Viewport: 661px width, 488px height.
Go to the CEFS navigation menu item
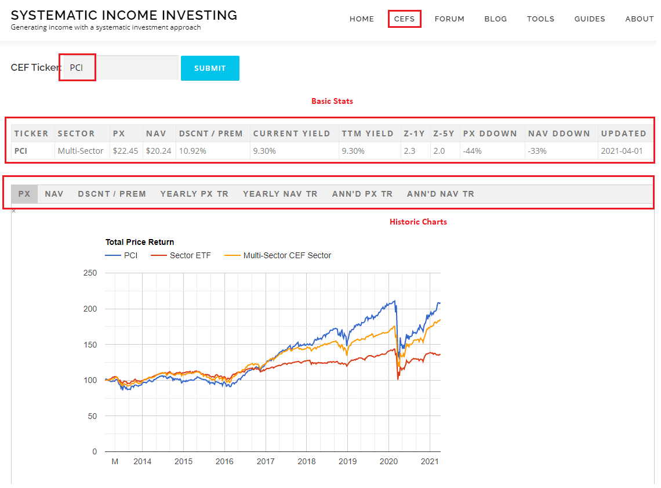(404, 19)
